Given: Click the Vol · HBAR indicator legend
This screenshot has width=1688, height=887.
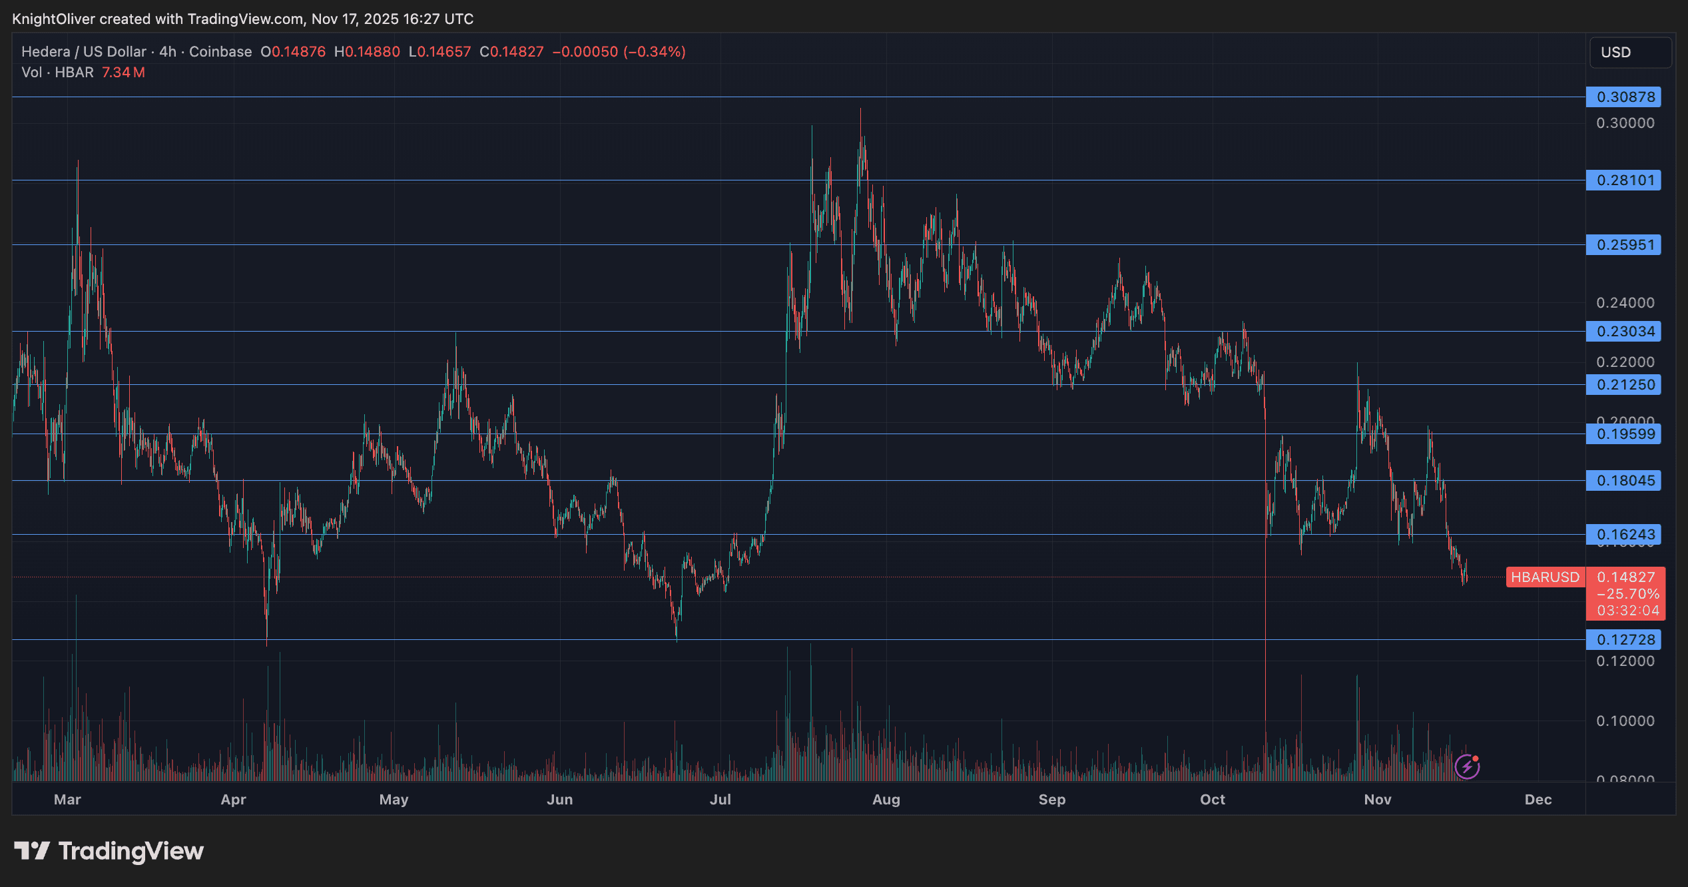Looking at the screenshot, I should 57,72.
